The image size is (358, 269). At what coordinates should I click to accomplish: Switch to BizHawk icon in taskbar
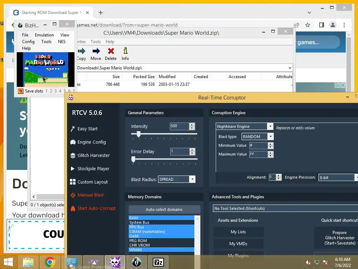coord(137,262)
